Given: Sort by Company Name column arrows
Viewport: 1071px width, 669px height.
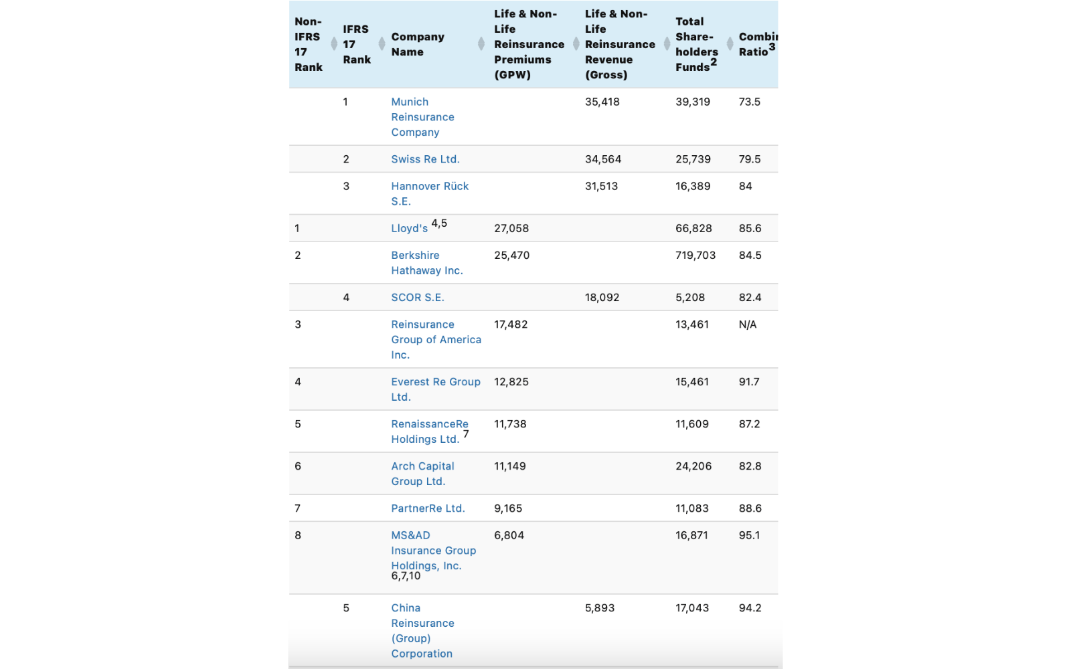Looking at the screenshot, I should coord(481,44).
